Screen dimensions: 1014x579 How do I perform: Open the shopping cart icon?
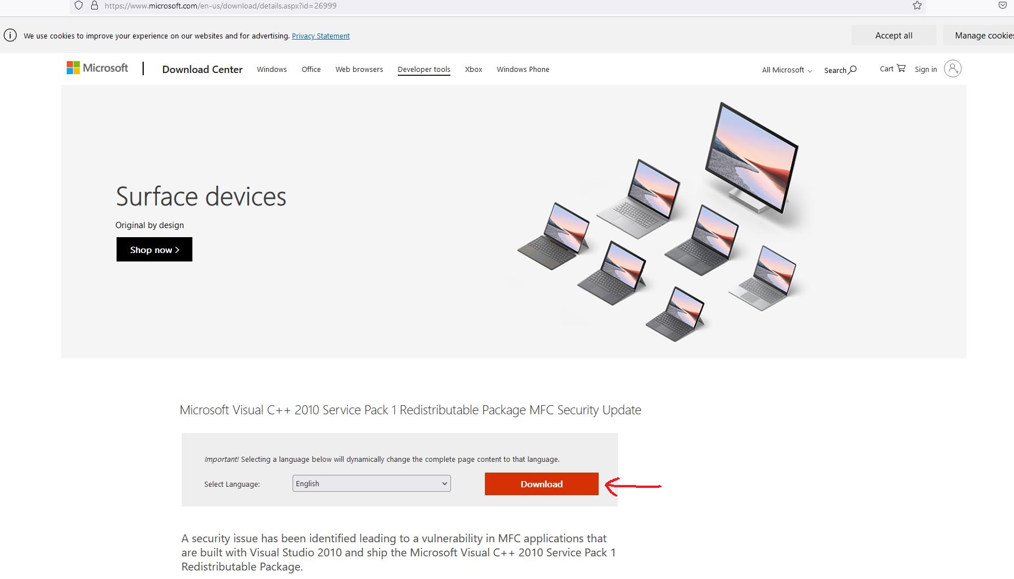tap(901, 68)
